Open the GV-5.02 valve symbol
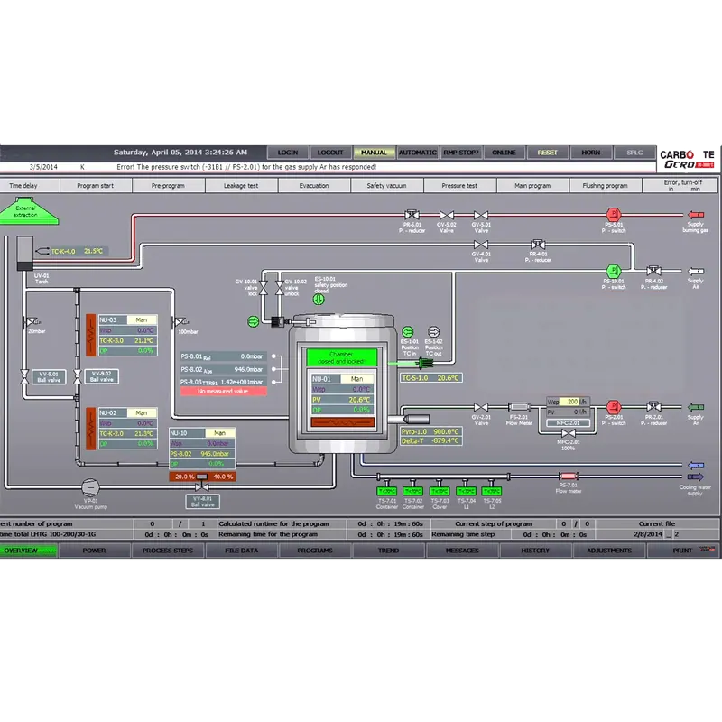Image resolution: width=722 pixels, height=722 pixels. tap(447, 215)
